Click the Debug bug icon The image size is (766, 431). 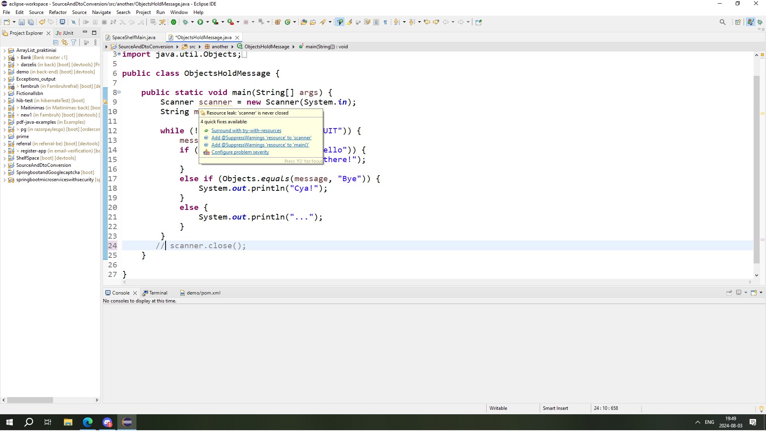point(185,22)
